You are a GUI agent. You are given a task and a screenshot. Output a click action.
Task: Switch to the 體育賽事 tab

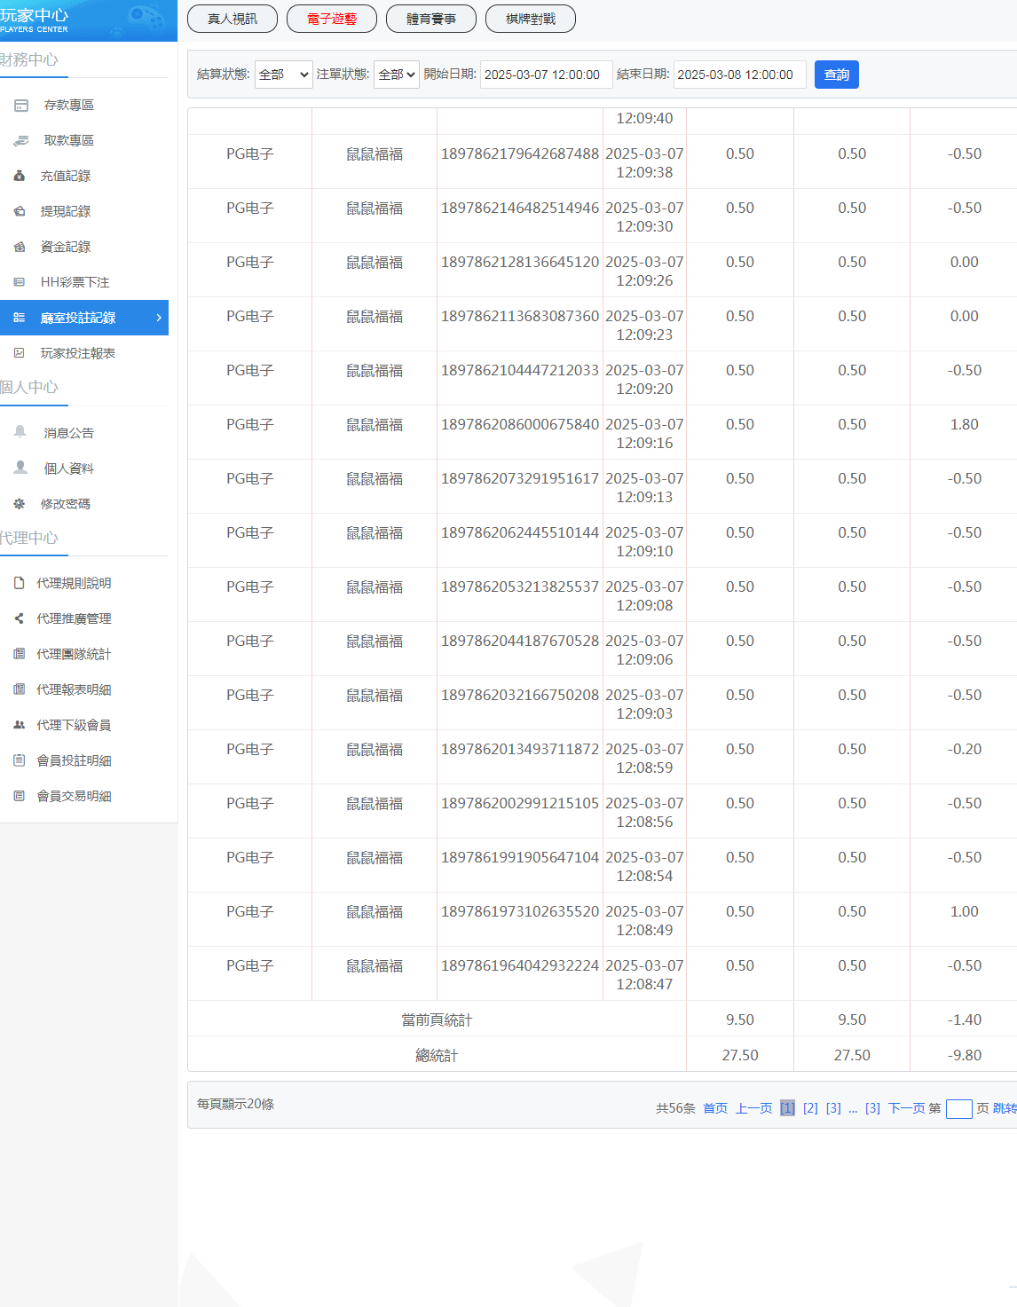click(431, 19)
